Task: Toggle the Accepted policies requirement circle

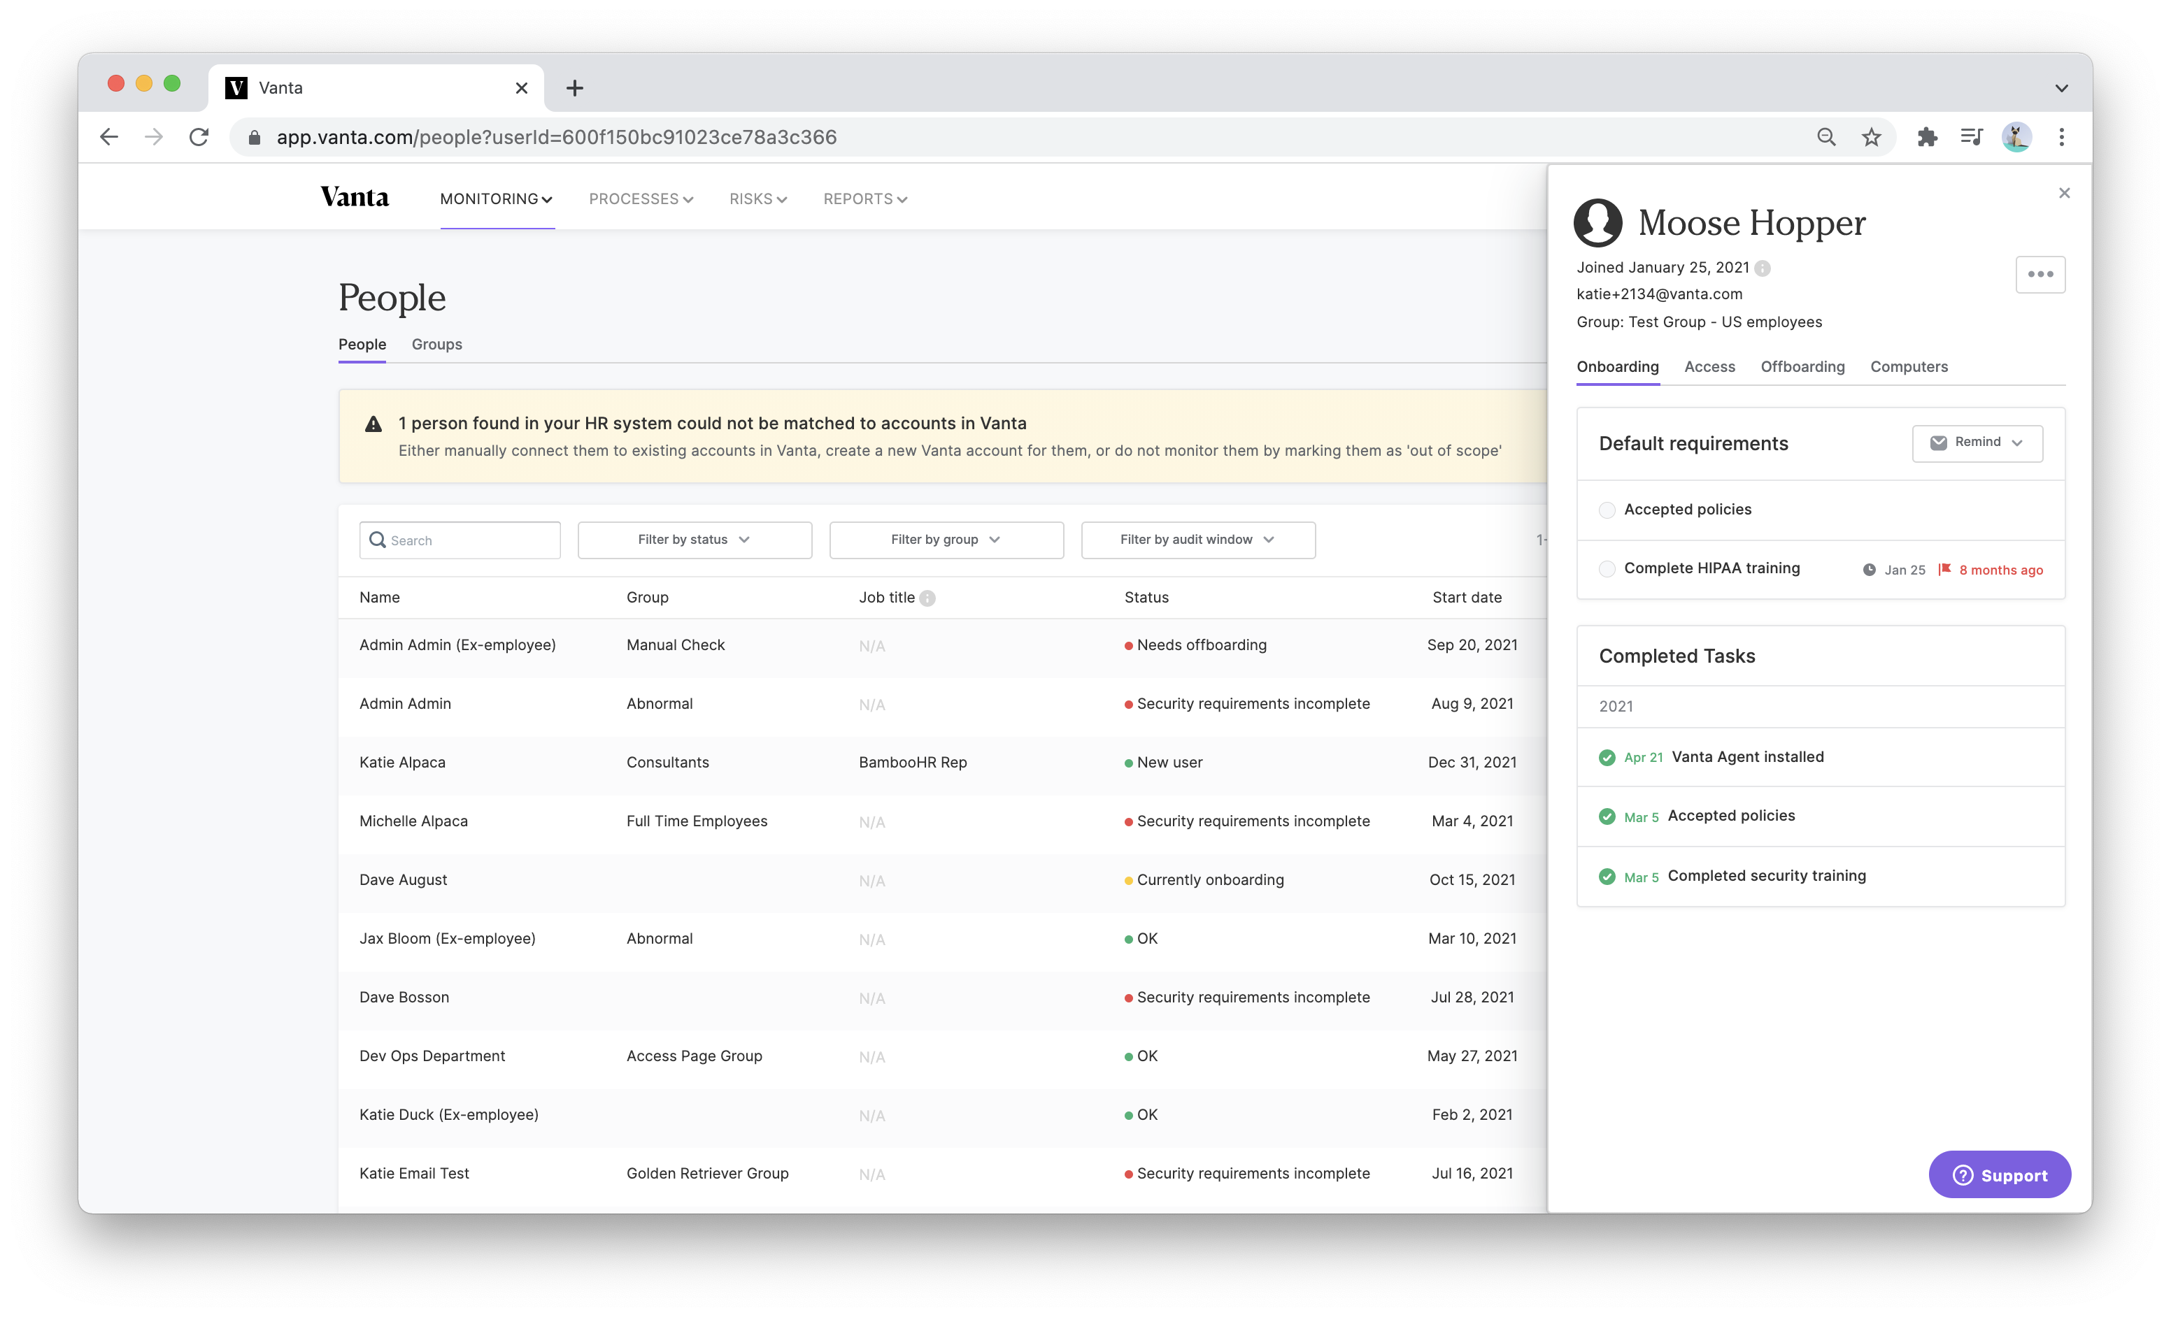Action: coord(1607,510)
